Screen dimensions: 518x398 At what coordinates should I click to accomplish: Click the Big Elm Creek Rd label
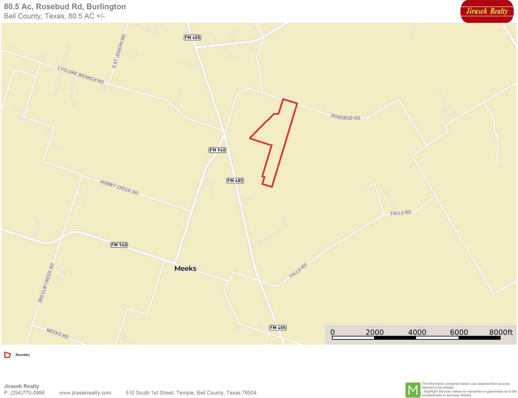(x=46, y=283)
